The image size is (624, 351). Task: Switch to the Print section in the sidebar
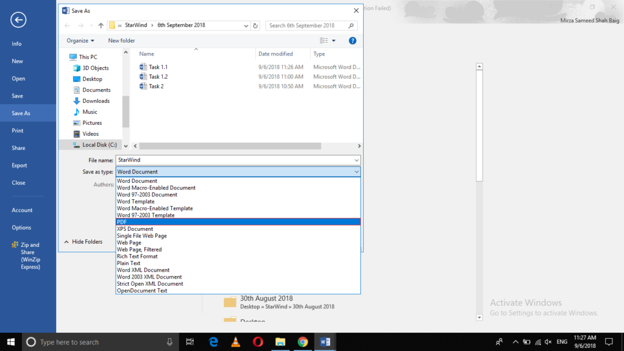click(19, 130)
